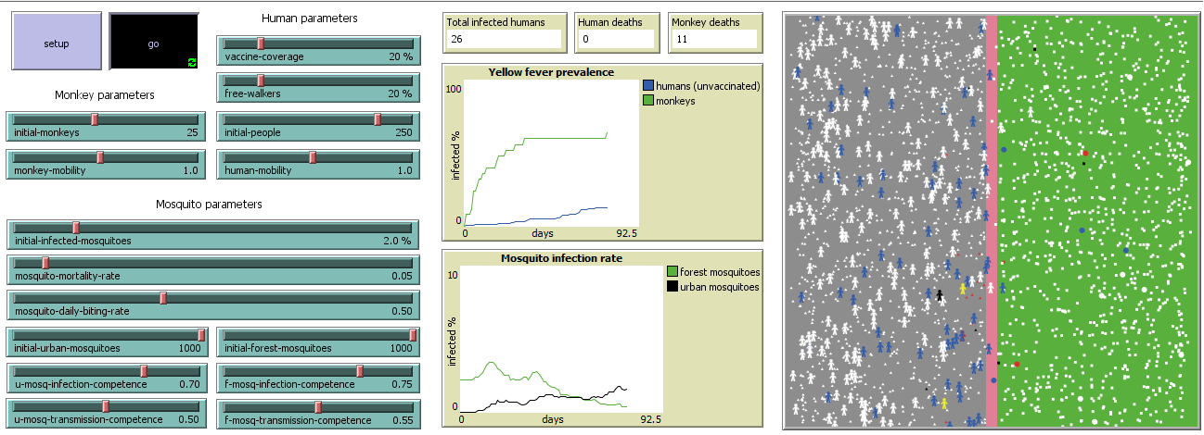Click the setup button
1204x435 pixels.
pos(56,43)
